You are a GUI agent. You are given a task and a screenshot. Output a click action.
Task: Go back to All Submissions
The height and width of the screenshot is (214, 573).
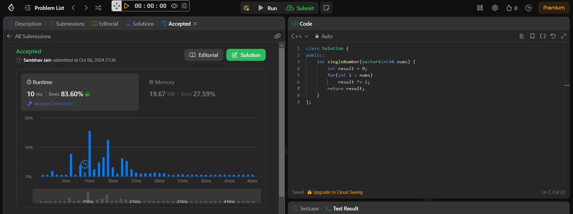[x=29, y=36]
